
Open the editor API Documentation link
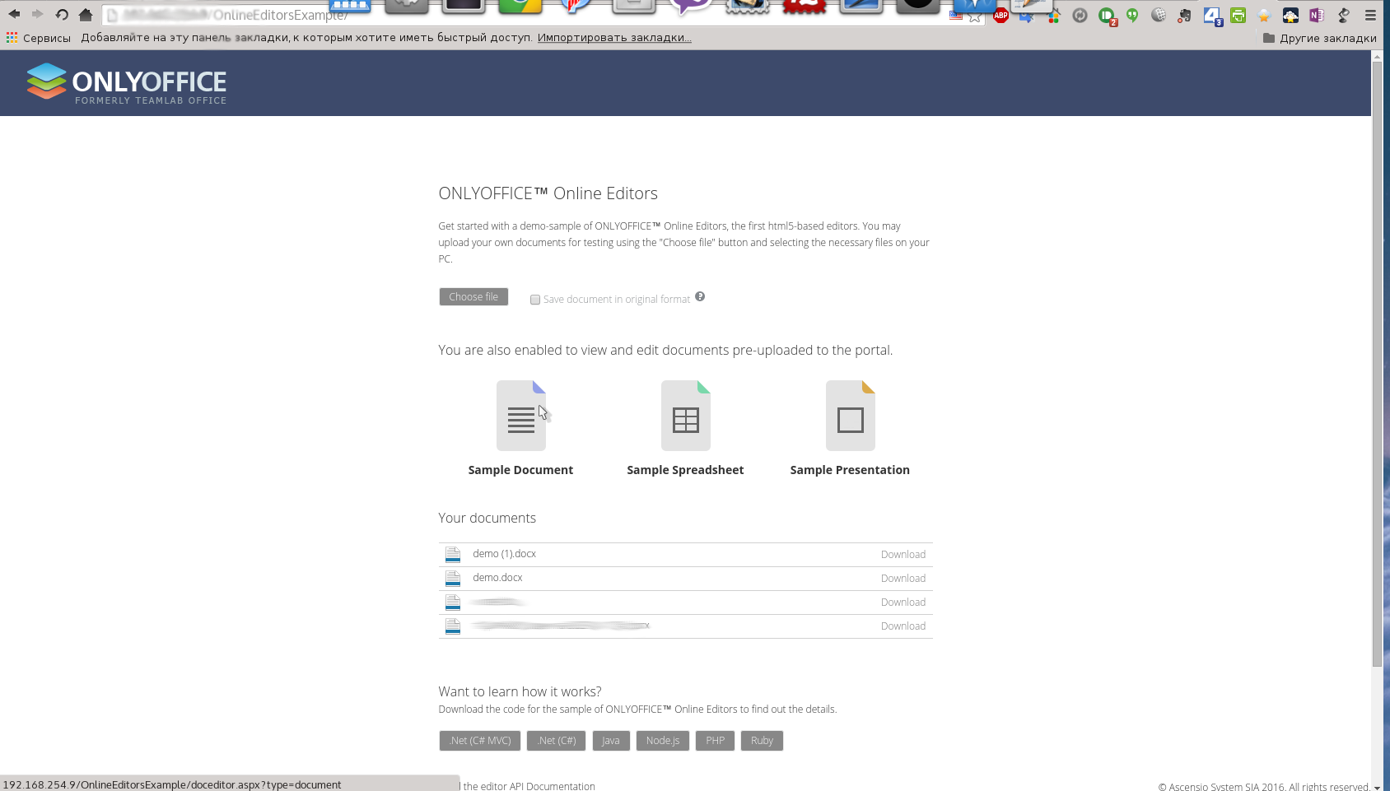529,786
